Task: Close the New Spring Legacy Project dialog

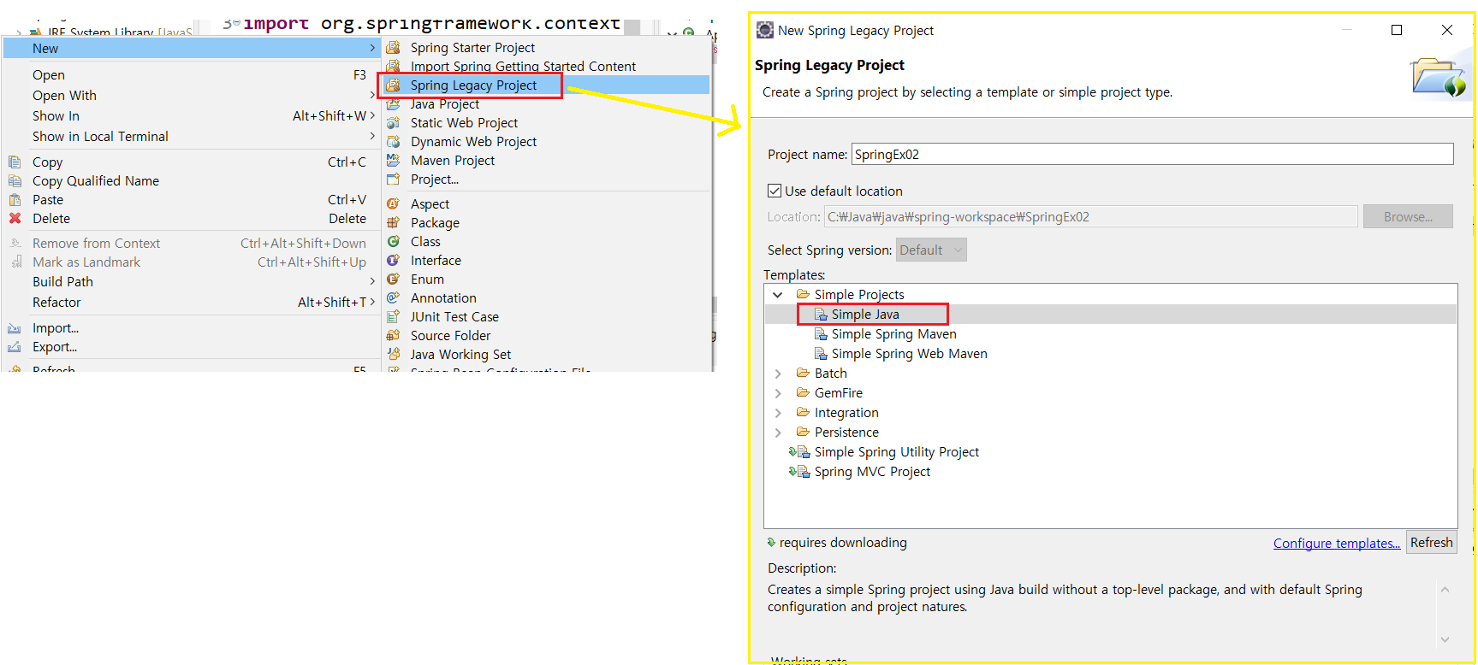Action: (1447, 30)
